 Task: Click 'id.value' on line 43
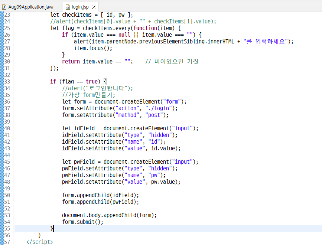pos(163,148)
